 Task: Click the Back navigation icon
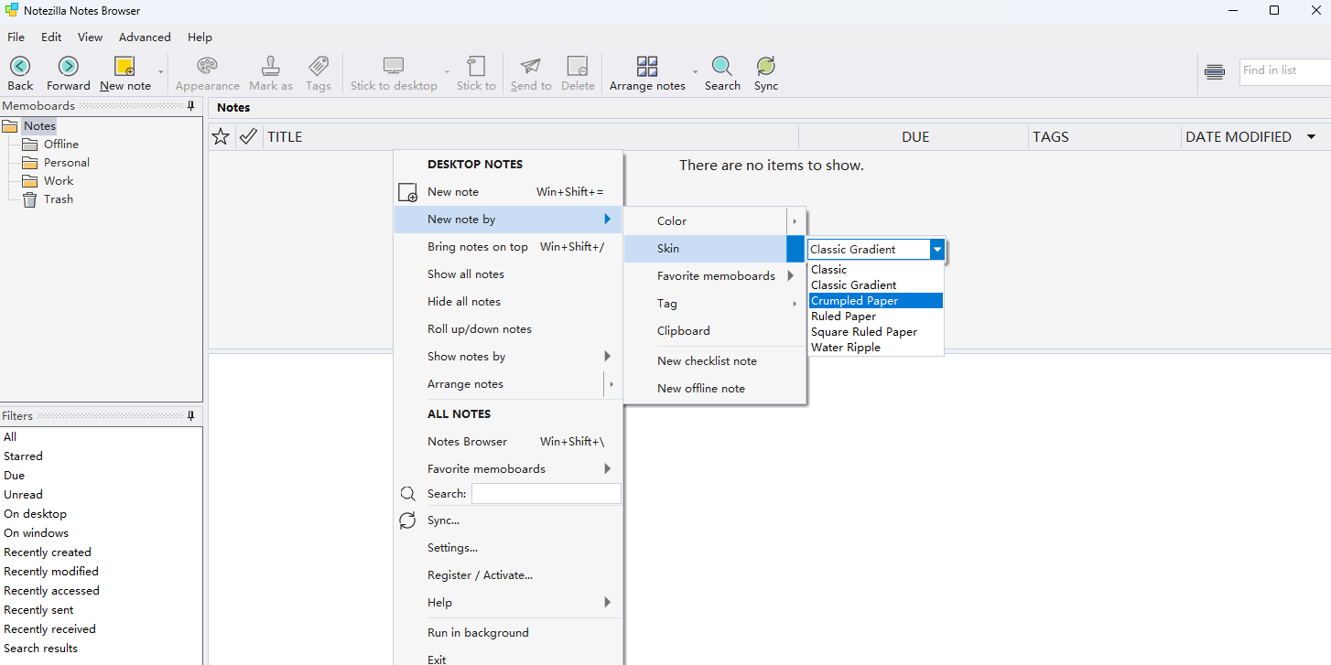coord(20,66)
